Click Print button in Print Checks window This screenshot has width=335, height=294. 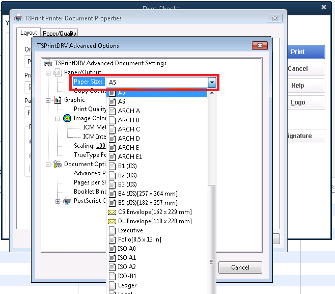coord(306,52)
